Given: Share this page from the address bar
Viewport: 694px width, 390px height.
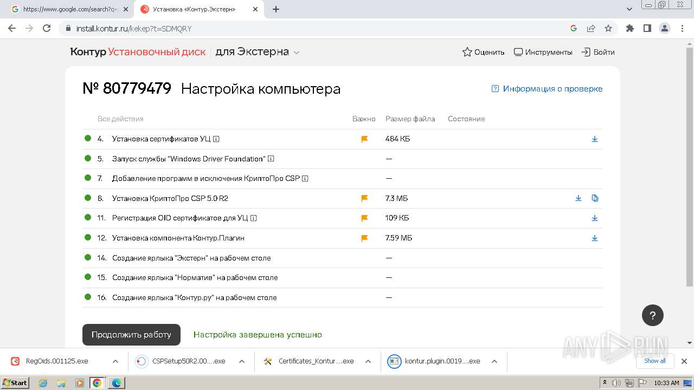Looking at the screenshot, I should click(591, 28).
